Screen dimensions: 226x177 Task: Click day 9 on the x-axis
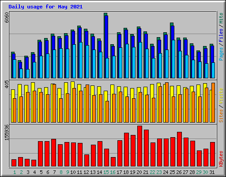(x=68, y=172)
